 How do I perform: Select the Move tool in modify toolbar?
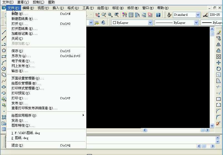(219, 63)
